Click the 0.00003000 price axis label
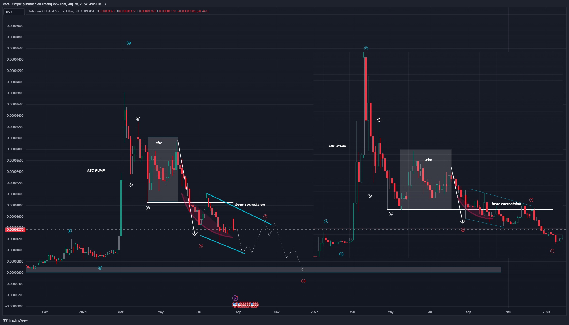This screenshot has height=325, width=569. pos(15,138)
